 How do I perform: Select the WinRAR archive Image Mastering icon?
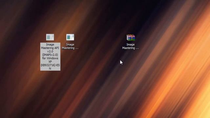131,37
